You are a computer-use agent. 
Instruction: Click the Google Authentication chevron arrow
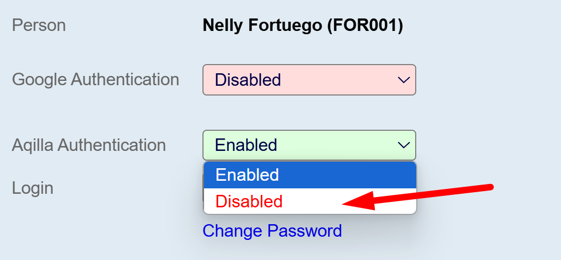point(403,80)
